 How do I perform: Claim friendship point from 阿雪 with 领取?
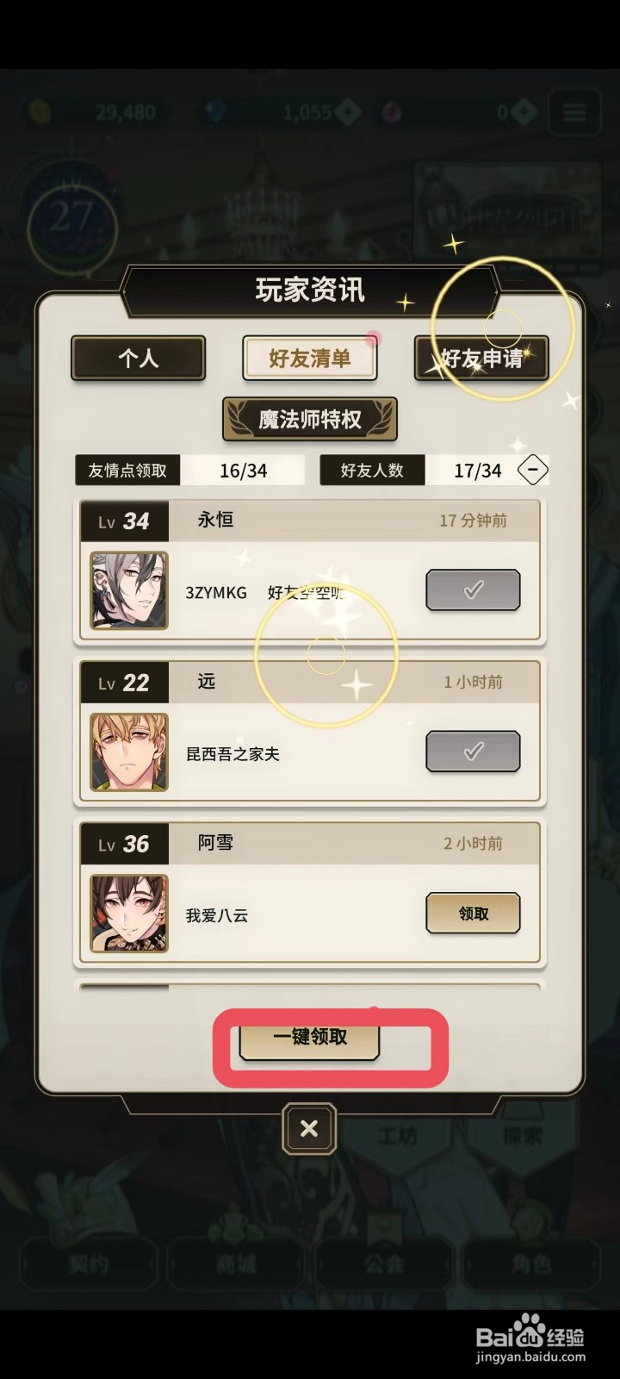473,914
